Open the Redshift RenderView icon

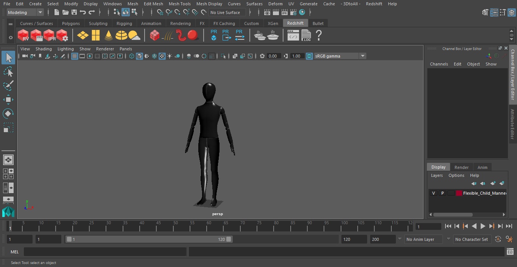click(23, 36)
